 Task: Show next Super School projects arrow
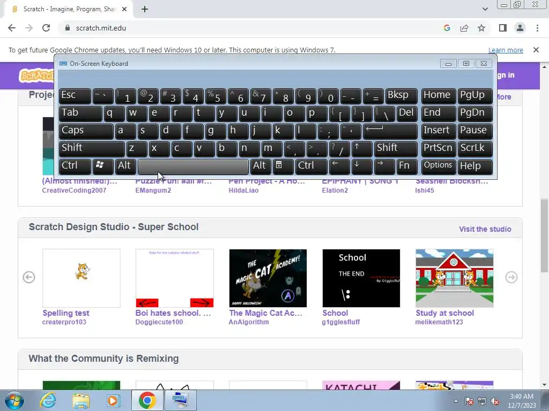click(511, 277)
